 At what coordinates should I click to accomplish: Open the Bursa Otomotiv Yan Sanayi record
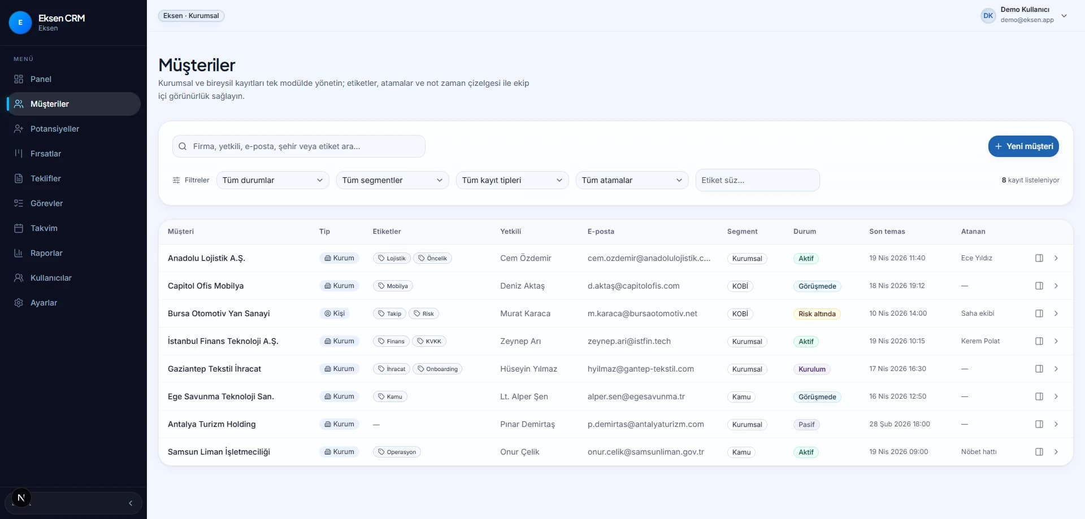tap(219, 313)
